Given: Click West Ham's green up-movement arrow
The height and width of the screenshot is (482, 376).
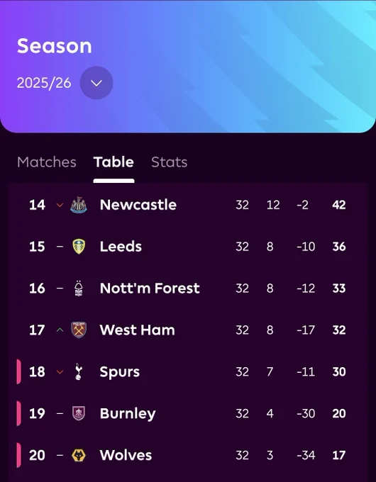Looking at the screenshot, I should (60, 330).
